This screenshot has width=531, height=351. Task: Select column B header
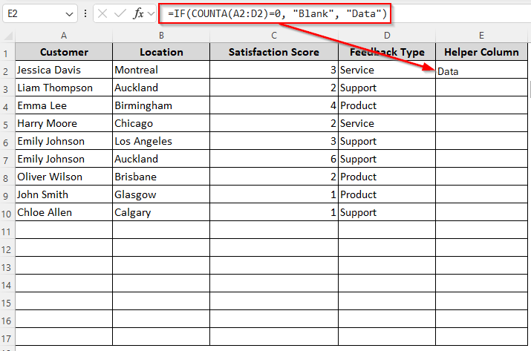pos(161,36)
